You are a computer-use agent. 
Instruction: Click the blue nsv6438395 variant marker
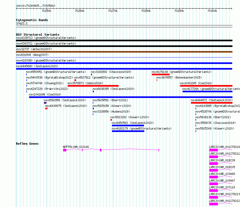click(x=93, y=91)
